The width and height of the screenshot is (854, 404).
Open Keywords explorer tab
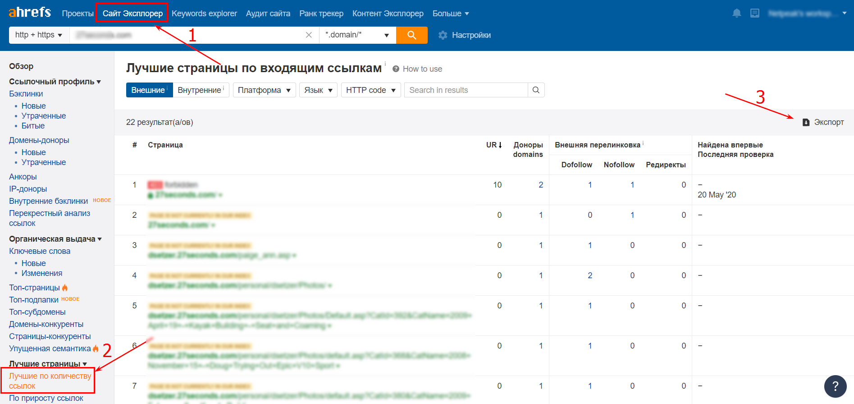204,14
